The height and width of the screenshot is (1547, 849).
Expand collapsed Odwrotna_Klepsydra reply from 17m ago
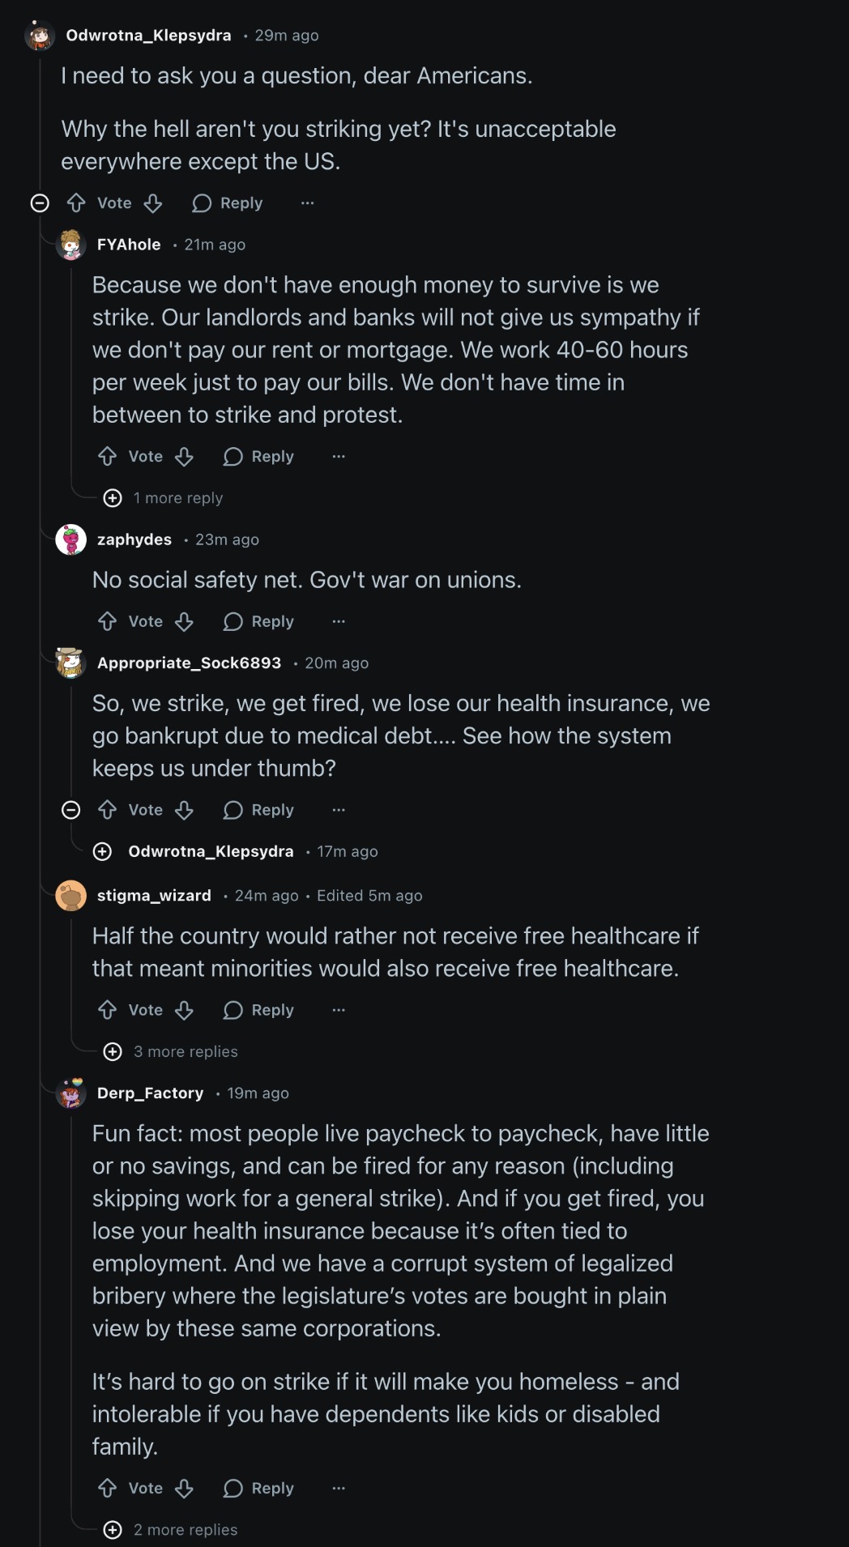[x=102, y=851]
